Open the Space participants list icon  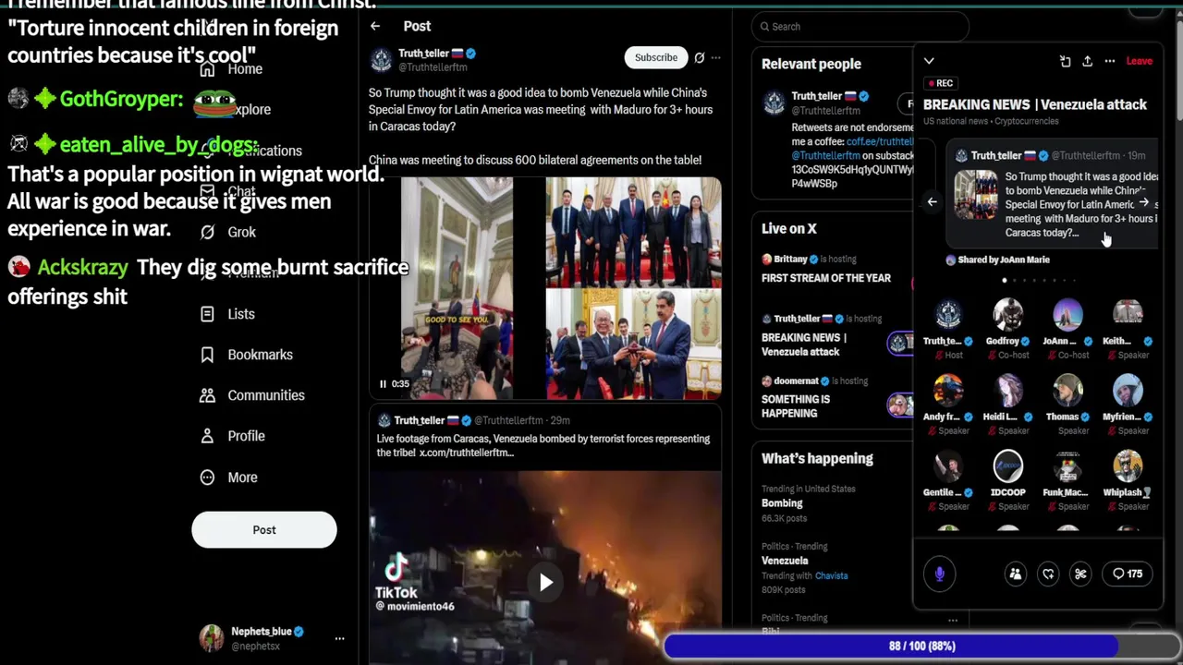pyautogui.click(x=1015, y=574)
